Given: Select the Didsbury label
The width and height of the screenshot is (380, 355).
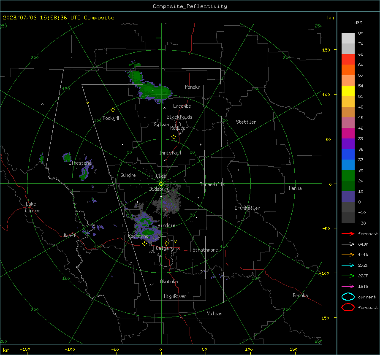Looking at the screenshot, I should 159,189.
